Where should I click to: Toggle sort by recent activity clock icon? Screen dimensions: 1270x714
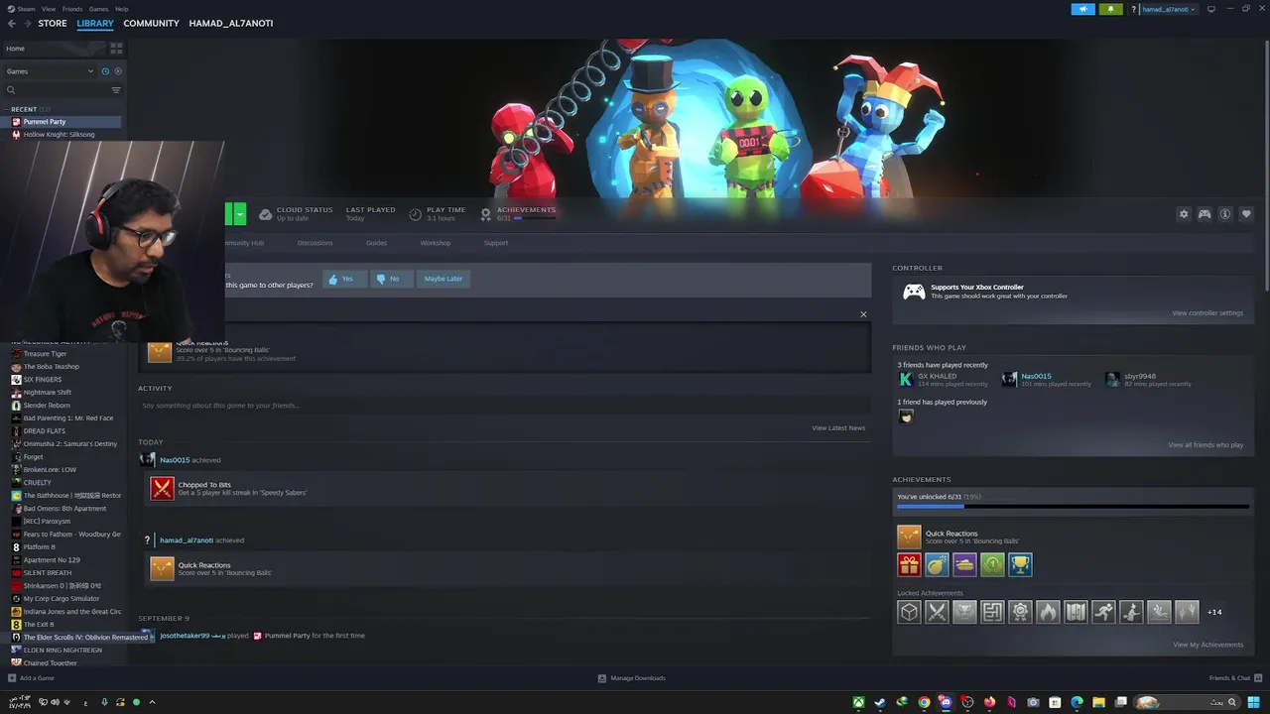[x=105, y=71]
